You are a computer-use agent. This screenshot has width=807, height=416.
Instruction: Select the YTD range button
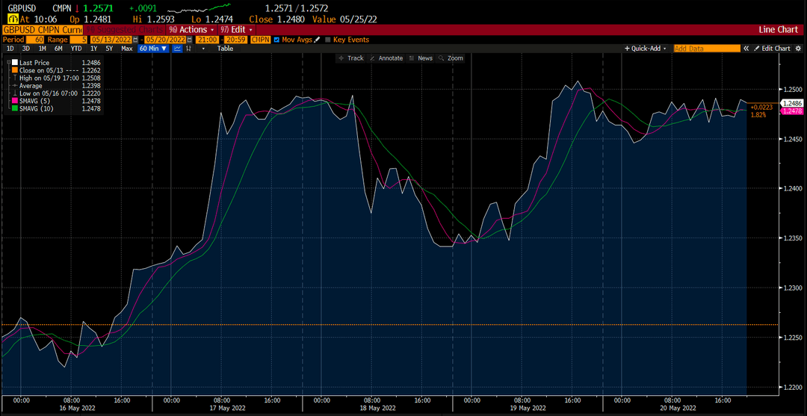[76, 49]
